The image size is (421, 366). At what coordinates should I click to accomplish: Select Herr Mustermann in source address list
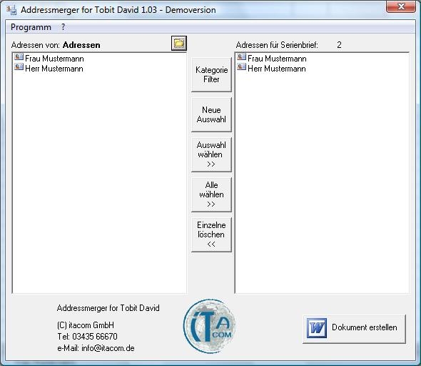54,69
